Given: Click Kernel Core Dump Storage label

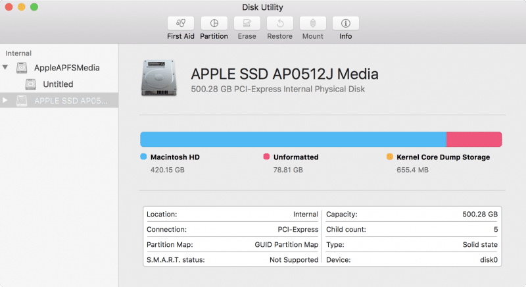Looking at the screenshot, I should coord(443,157).
